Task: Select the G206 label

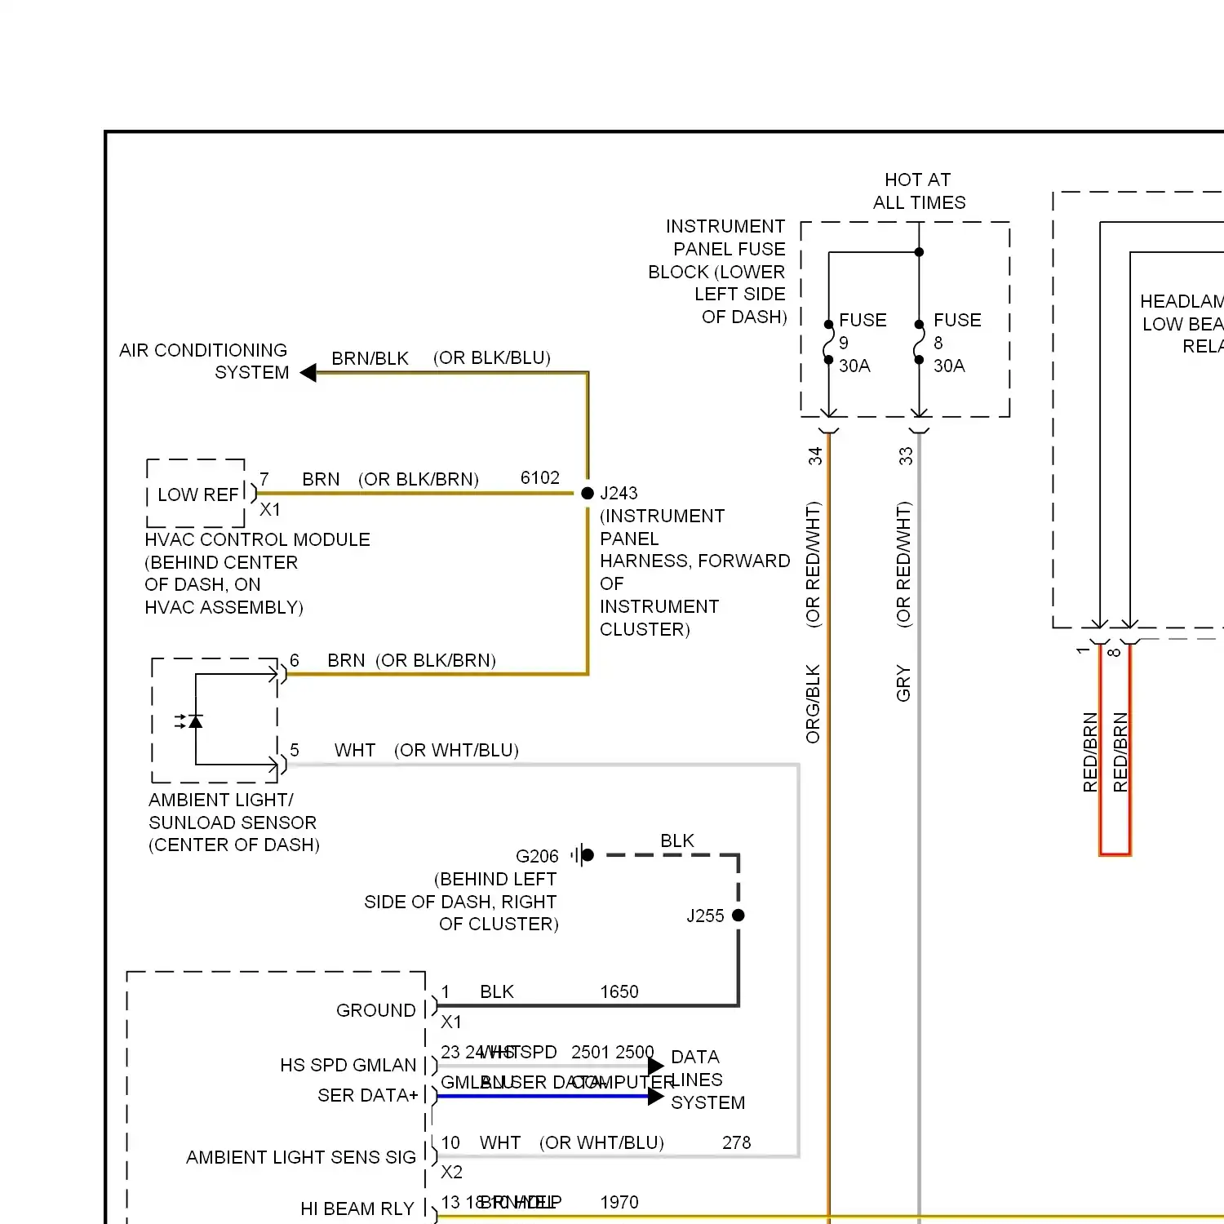Action: point(537,856)
